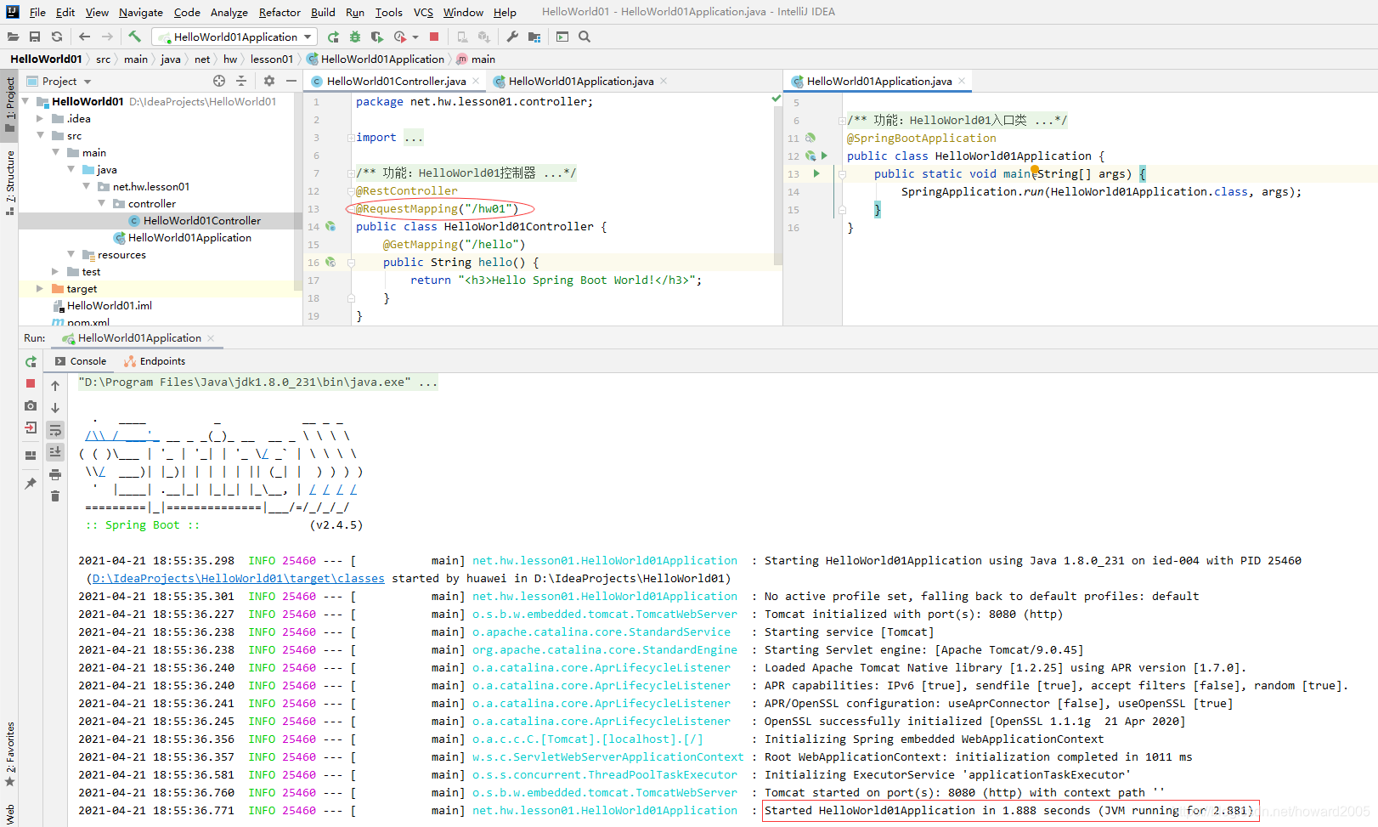Screen dimensions: 1378x827
Task: Open the Refactor menu
Action: coord(280,12)
